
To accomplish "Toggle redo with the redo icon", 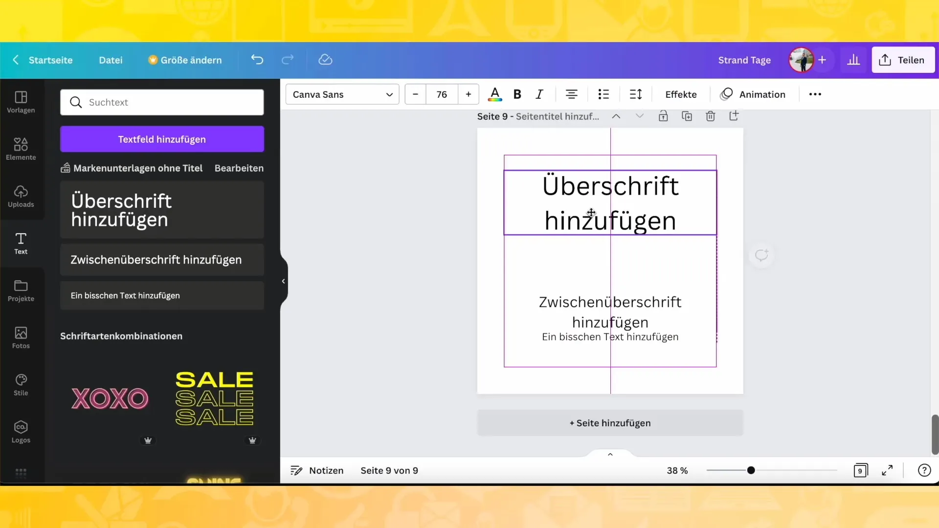I will tap(287, 59).
